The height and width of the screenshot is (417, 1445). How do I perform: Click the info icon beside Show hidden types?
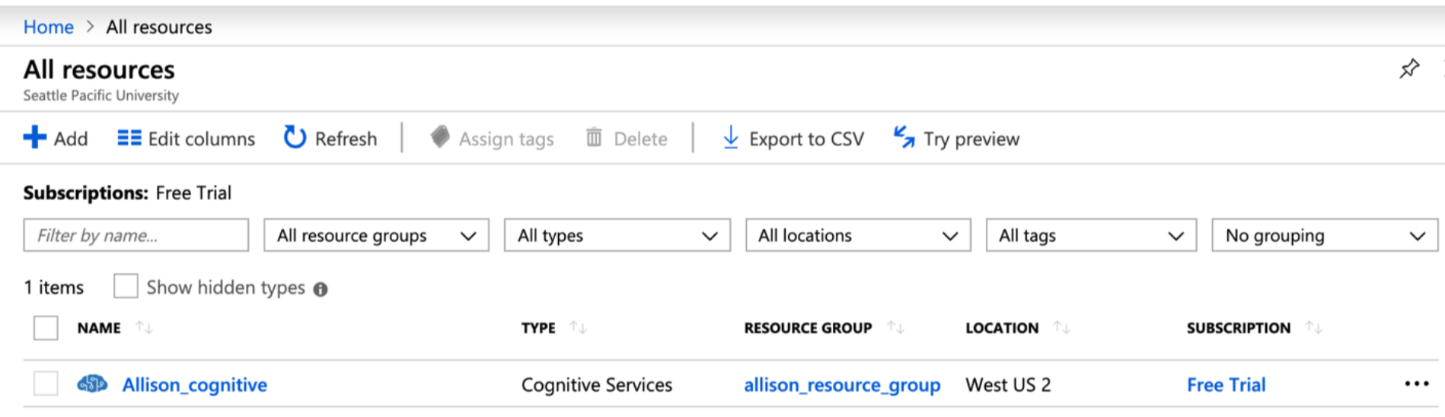tap(321, 289)
